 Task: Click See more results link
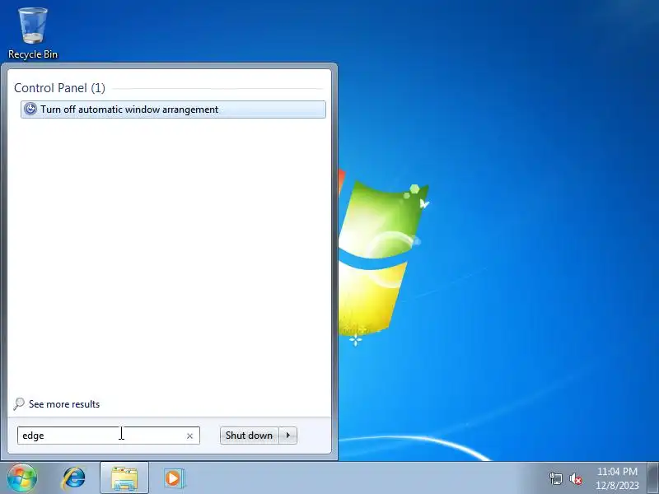[x=64, y=404]
